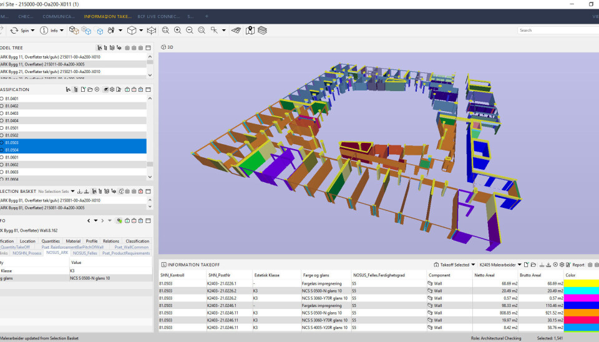Select classification radio 81.0403

[x=1, y=113]
